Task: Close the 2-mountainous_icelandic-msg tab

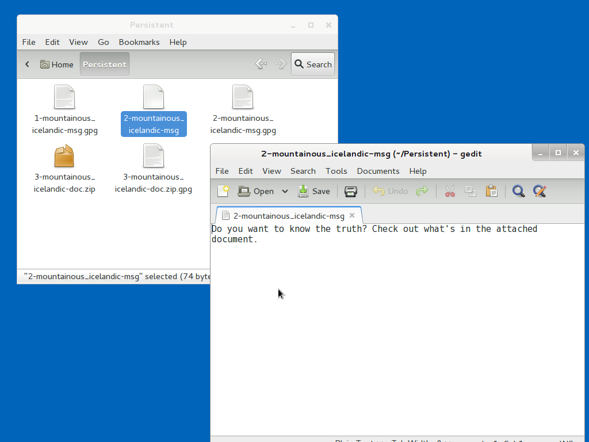Action: click(353, 215)
